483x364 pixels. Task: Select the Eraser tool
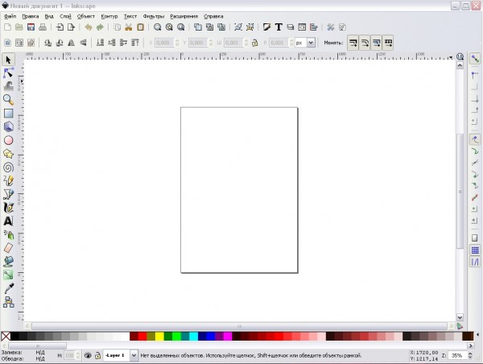point(8,248)
